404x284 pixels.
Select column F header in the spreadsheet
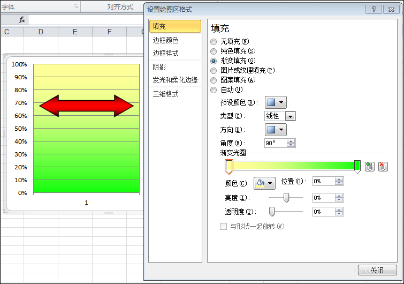coord(109,32)
